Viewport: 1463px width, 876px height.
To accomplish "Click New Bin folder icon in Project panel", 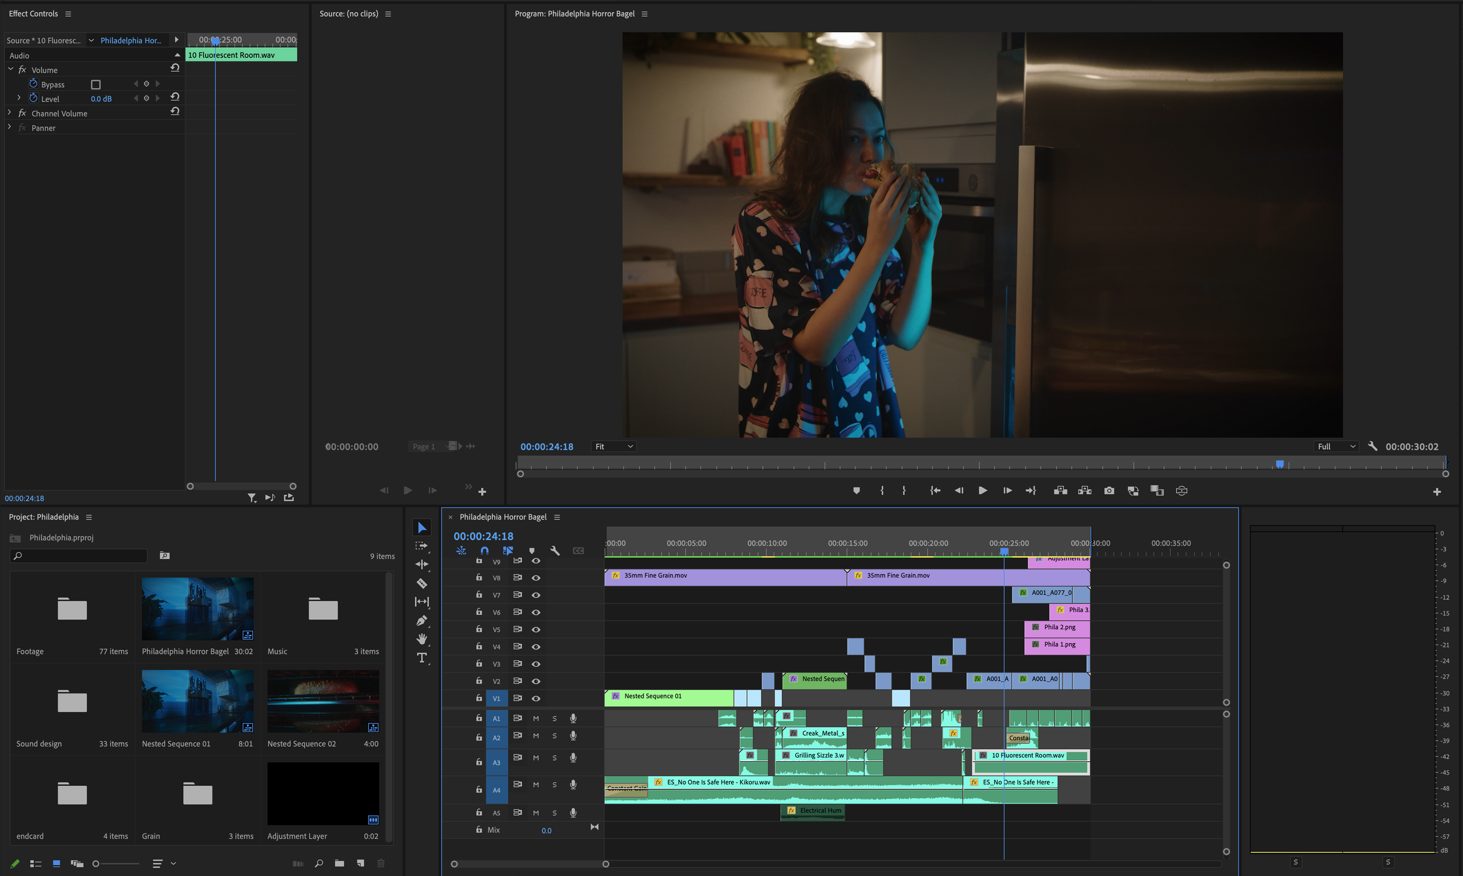I will (339, 863).
